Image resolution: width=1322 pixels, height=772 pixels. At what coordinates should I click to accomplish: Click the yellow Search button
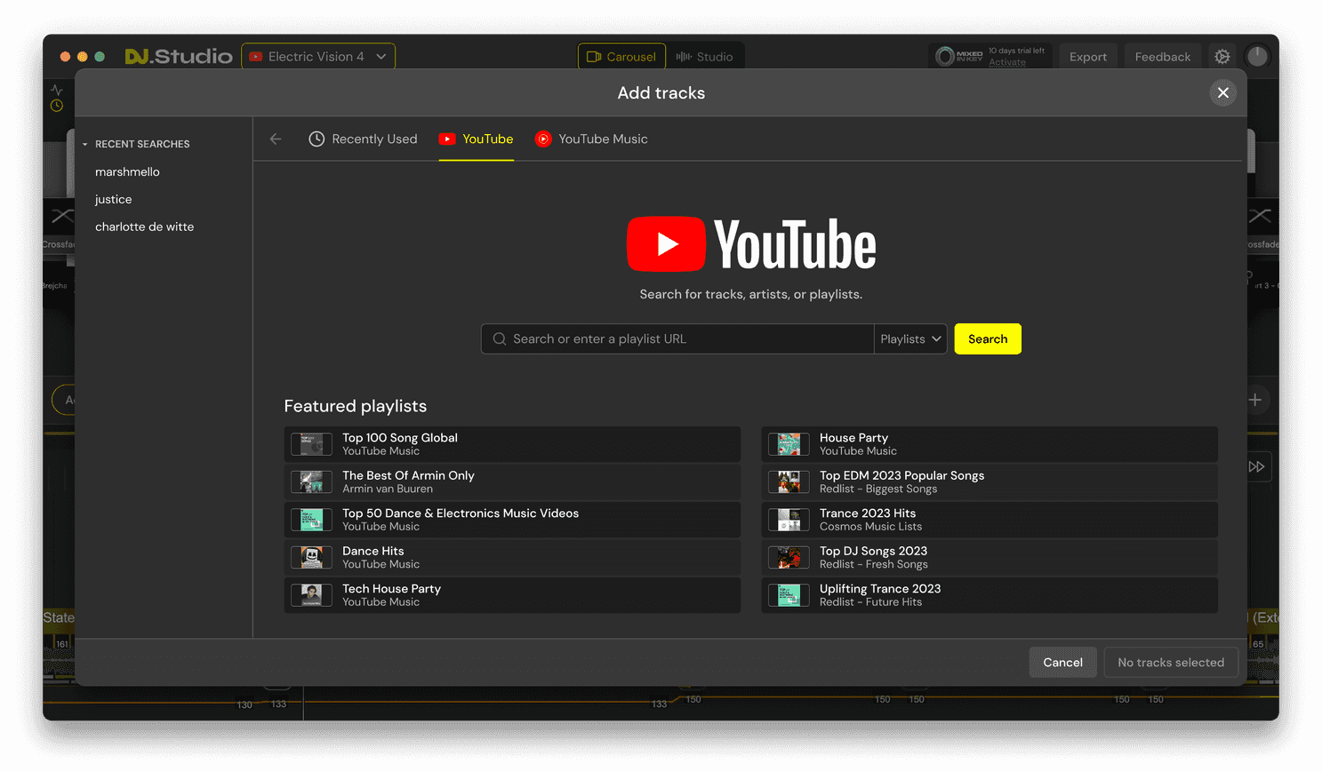(x=988, y=338)
